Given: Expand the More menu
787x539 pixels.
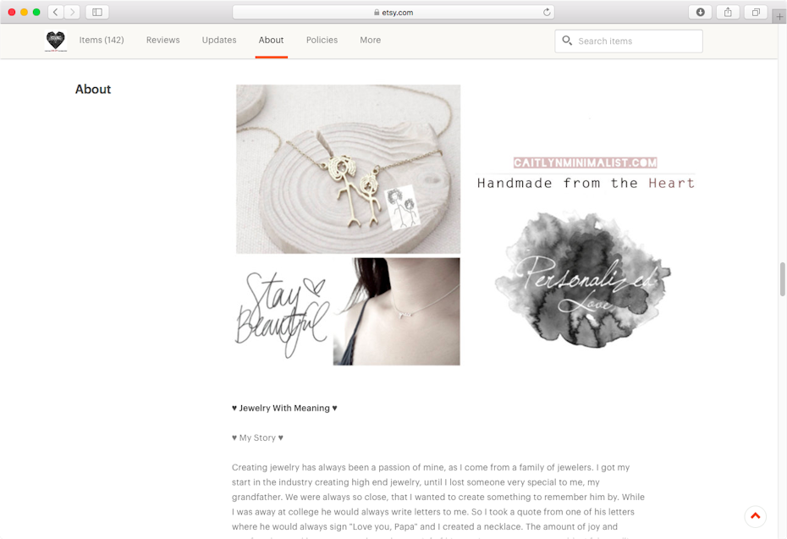Looking at the screenshot, I should coord(371,40).
